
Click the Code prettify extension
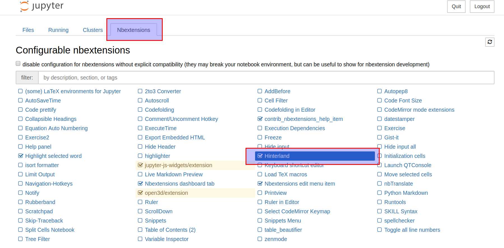click(41, 110)
